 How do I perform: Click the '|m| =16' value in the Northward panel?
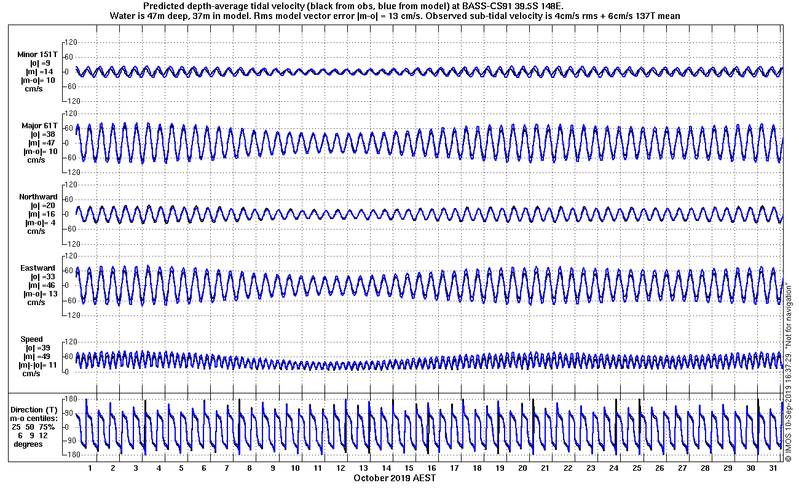coord(42,214)
